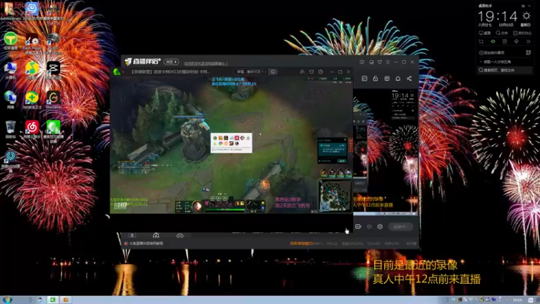Click the calendar layout icon in companion toolbar
The image size is (540, 304).
click(387, 78)
